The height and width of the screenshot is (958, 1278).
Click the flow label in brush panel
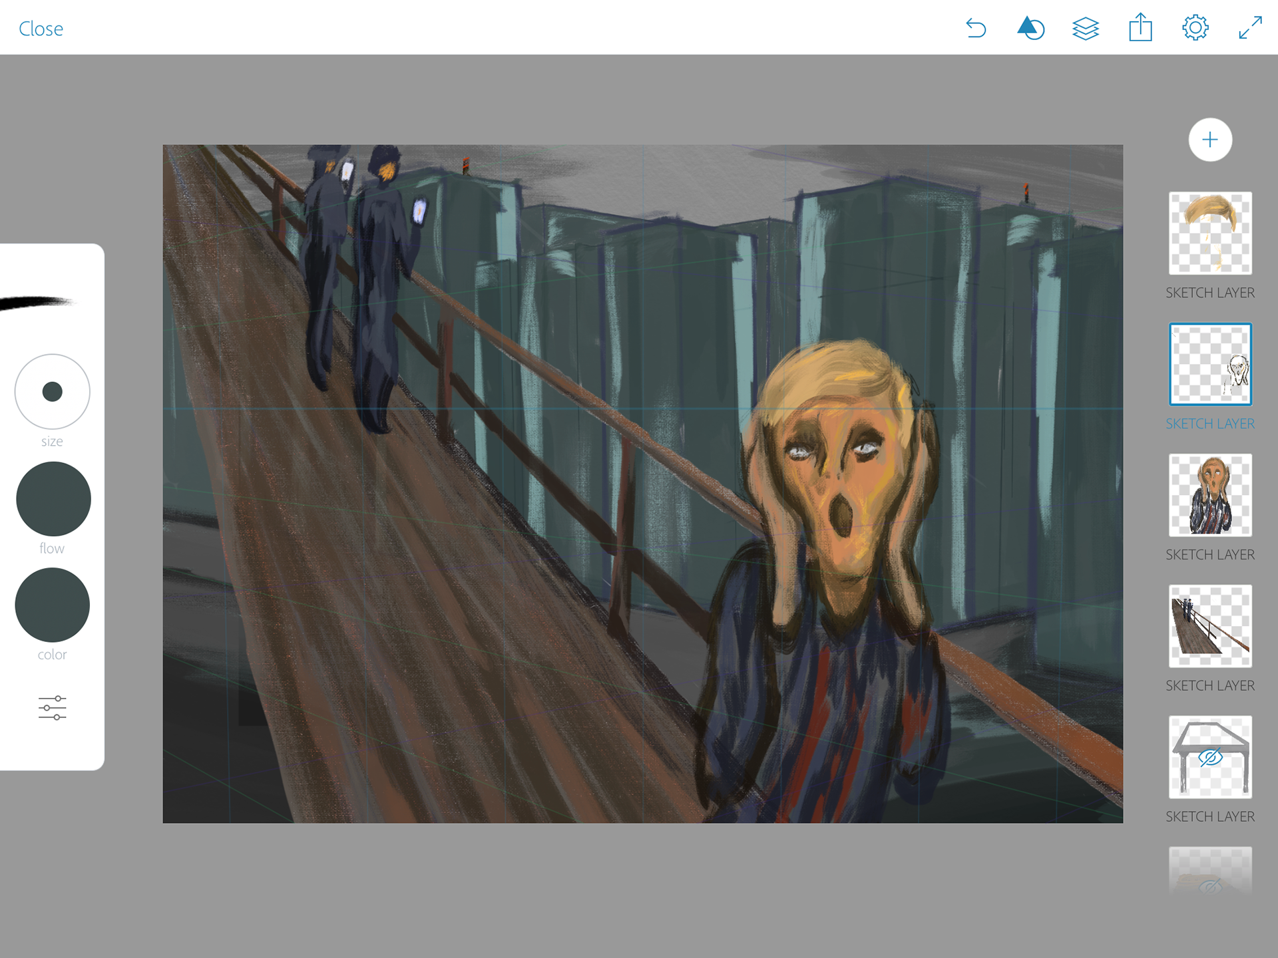click(x=52, y=548)
